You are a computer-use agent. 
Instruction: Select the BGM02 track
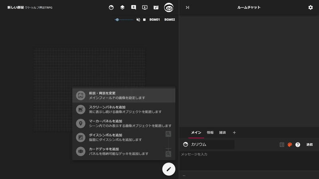click(170, 19)
